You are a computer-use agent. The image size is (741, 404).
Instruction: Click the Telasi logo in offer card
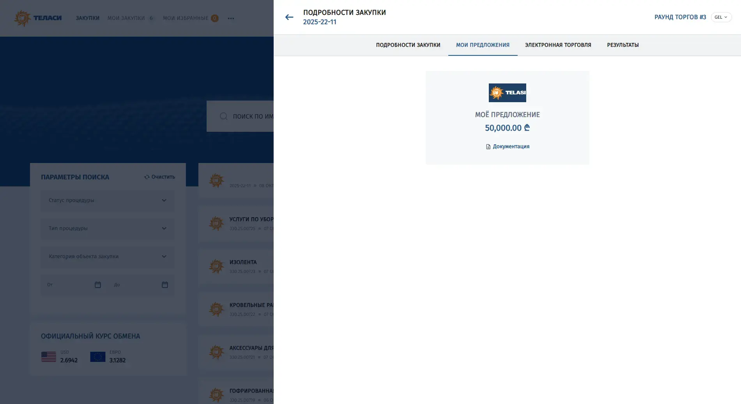pos(507,93)
